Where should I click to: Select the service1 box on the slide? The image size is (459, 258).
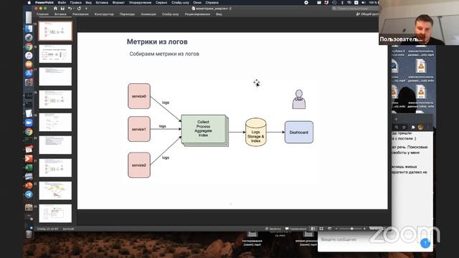(x=139, y=129)
